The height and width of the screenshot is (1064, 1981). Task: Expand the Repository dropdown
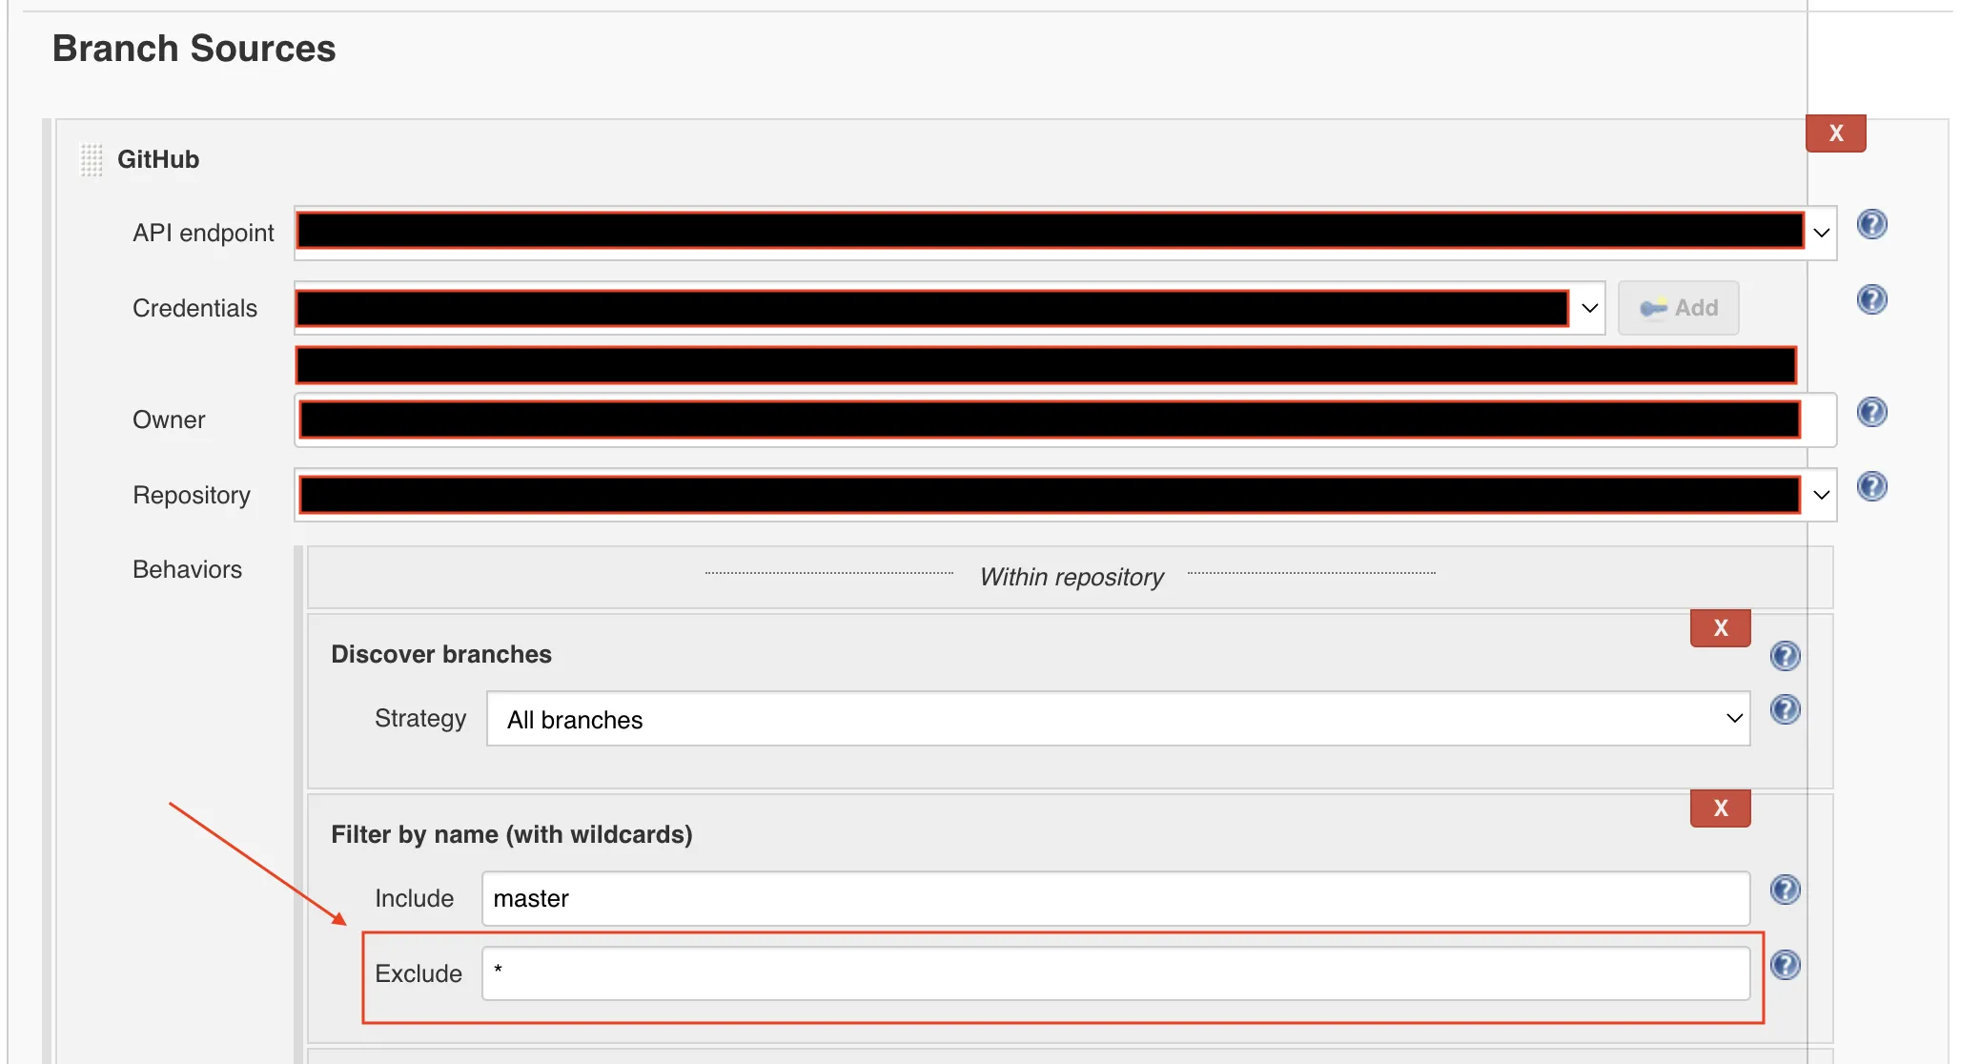(1821, 495)
